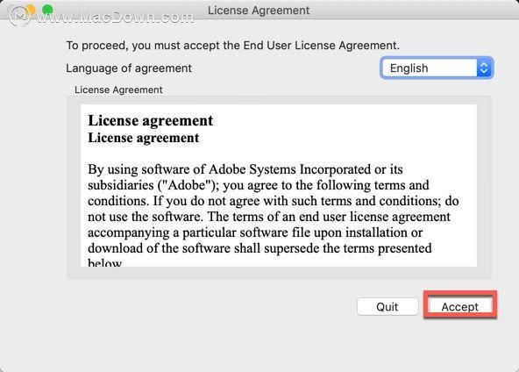Click the green zoom window button
This screenshot has width=519, height=372.
tap(48, 10)
